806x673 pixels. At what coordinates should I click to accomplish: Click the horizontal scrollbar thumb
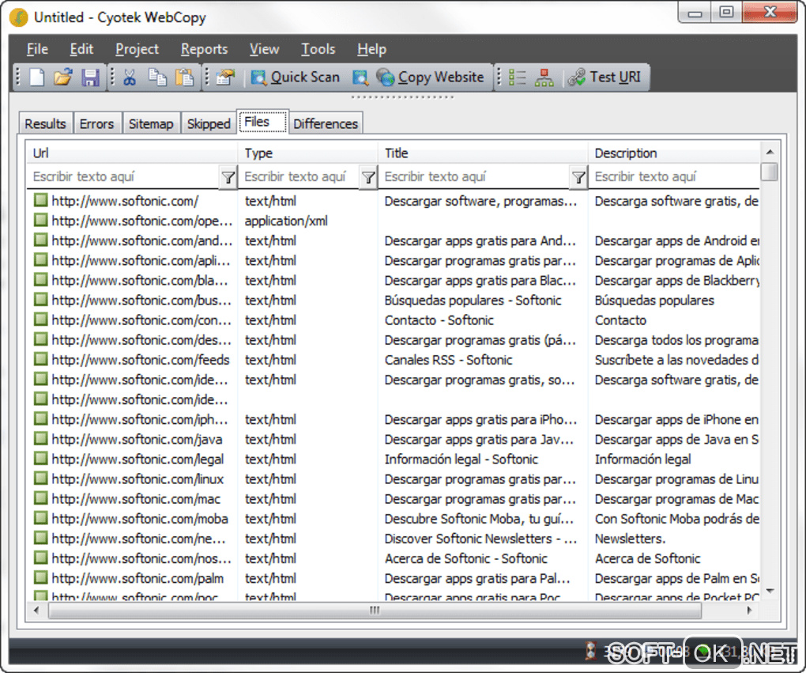(374, 611)
